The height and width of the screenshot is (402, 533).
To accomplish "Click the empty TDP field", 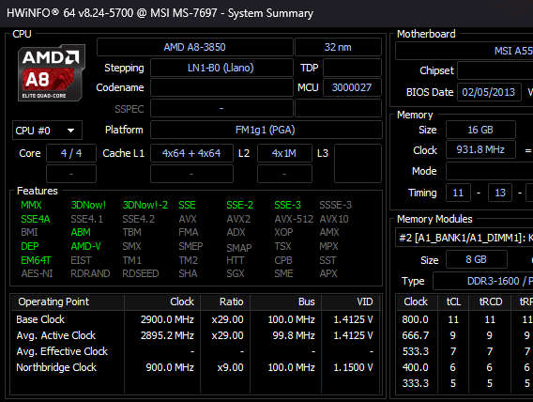I will click(352, 68).
